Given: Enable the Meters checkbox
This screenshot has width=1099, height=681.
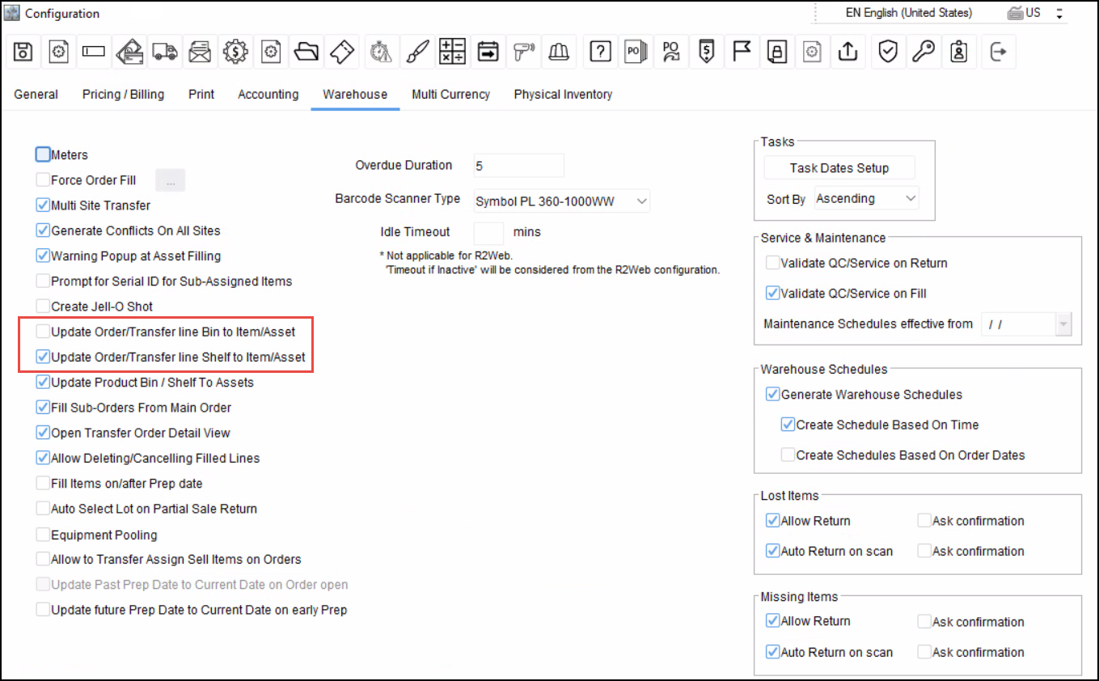Looking at the screenshot, I should [43, 154].
